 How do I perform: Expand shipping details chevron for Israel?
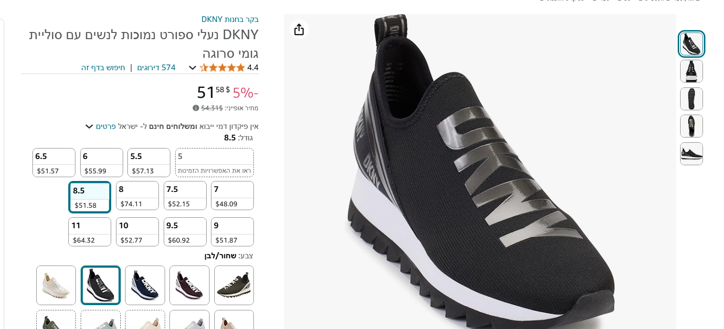coord(89,127)
